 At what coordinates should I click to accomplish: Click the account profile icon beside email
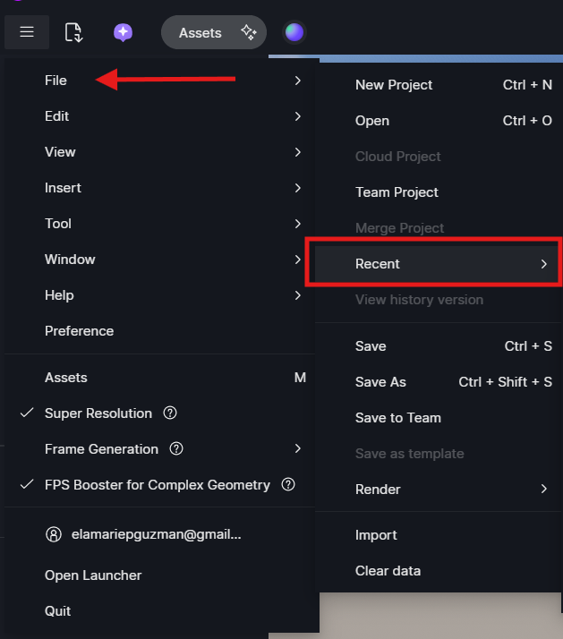point(54,534)
